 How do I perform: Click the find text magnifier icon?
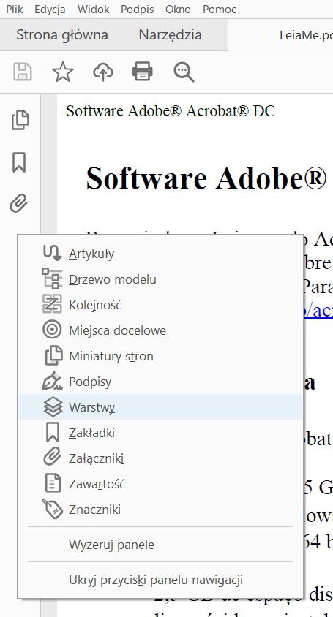click(x=184, y=72)
